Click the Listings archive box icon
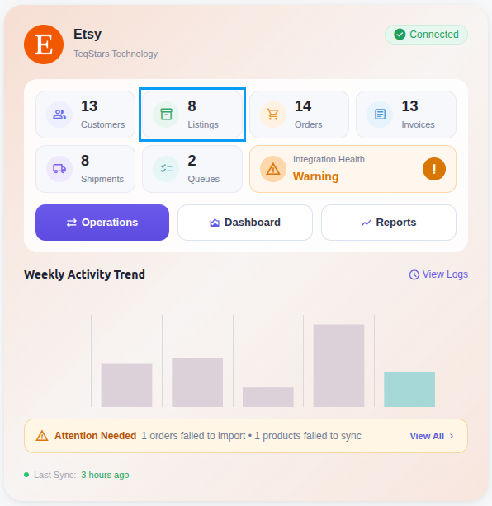The width and height of the screenshot is (492, 506). click(x=166, y=115)
